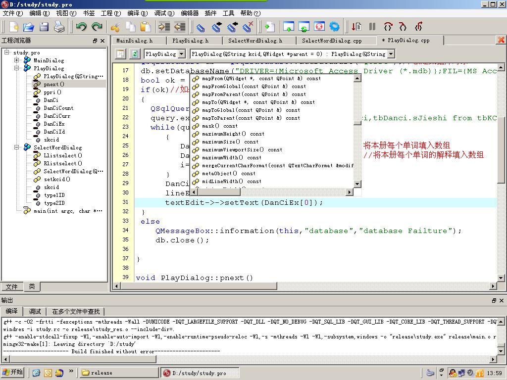This screenshot has width=507, height=380.
Task: Click the pause debugging icon
Action: 372,27
